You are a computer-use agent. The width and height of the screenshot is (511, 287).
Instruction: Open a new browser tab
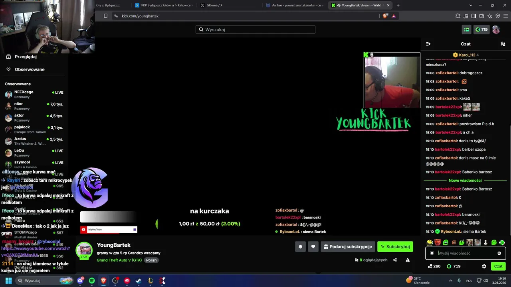tap(398, 5)
